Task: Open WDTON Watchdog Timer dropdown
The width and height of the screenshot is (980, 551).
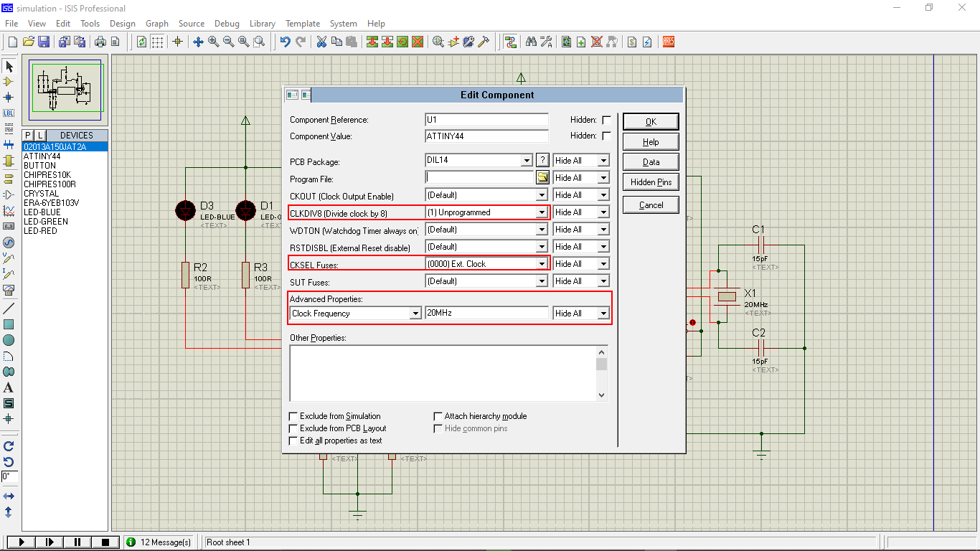Action: click(x=542, y=230)
